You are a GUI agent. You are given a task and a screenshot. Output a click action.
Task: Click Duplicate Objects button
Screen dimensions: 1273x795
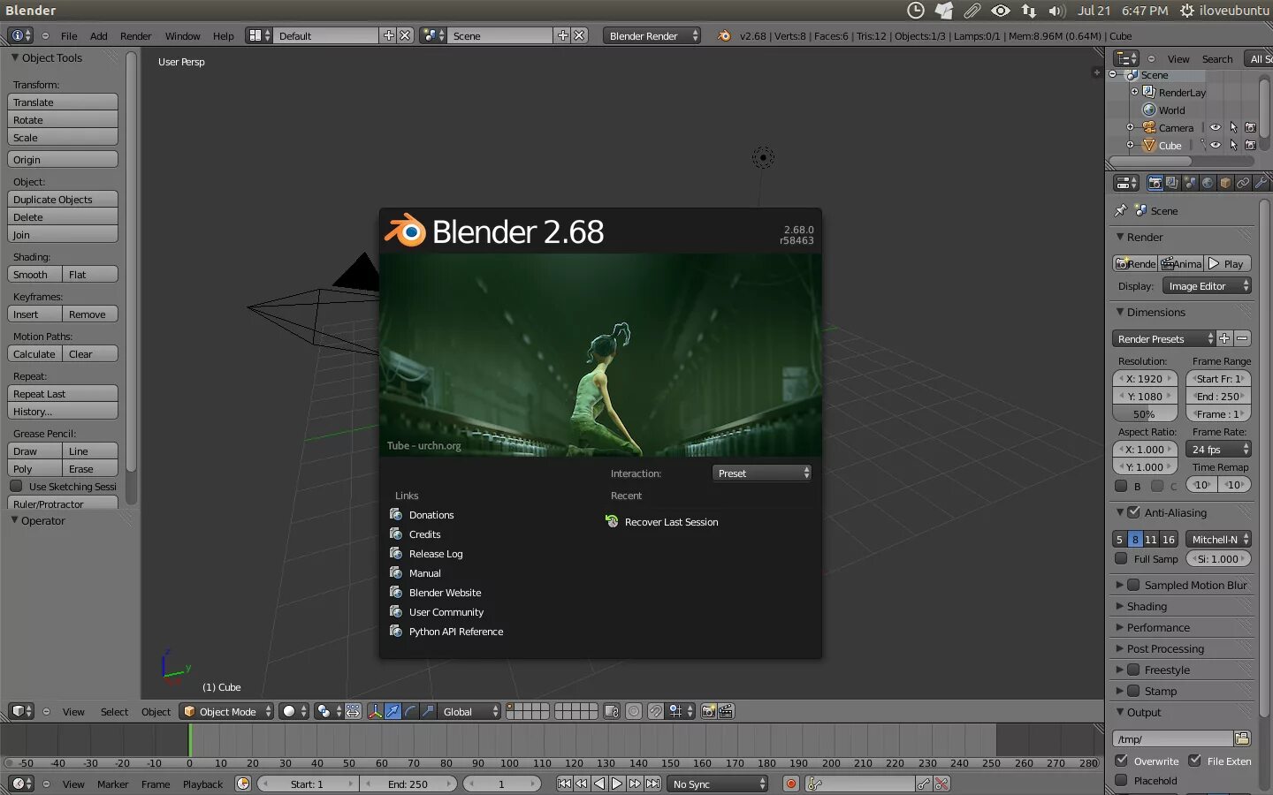(x=63, y=199)
